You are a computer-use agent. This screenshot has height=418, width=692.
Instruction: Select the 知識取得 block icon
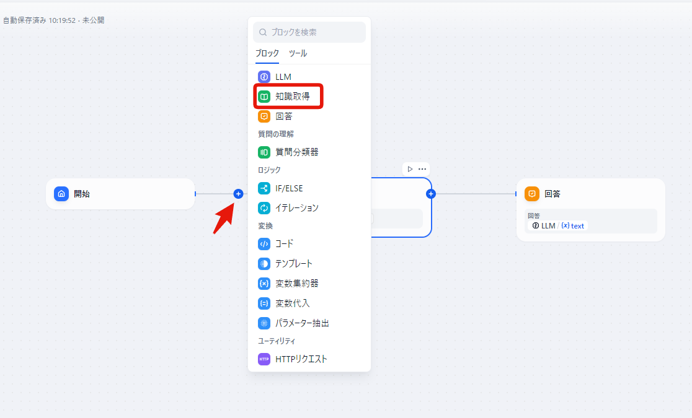point(264,97)
